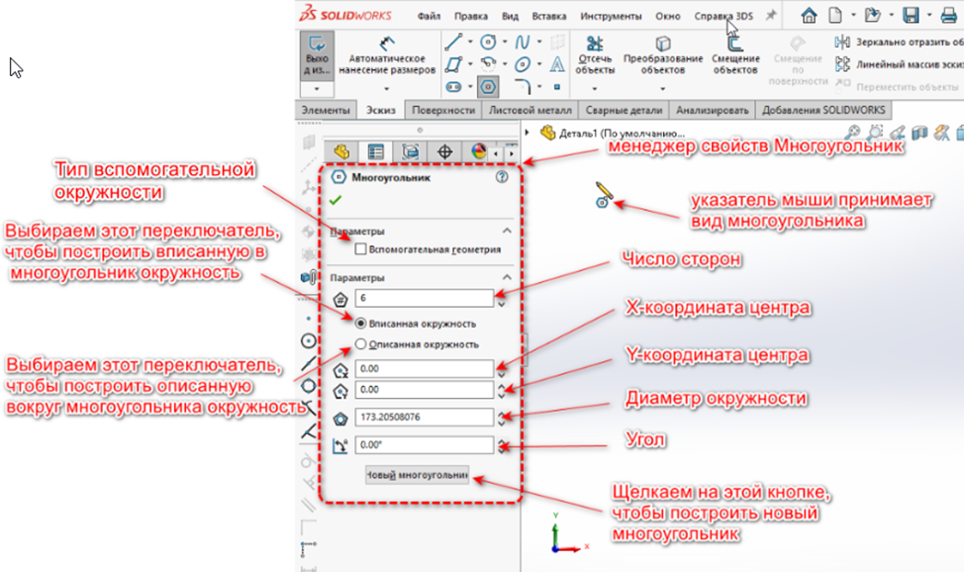Viewport: 964px width, 572px height.
Task: Select the Ellipse sketch tool
Action: pyautogui.click(x=522, y=64)
